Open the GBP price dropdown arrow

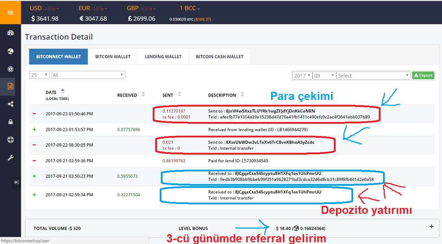(154, 9)
